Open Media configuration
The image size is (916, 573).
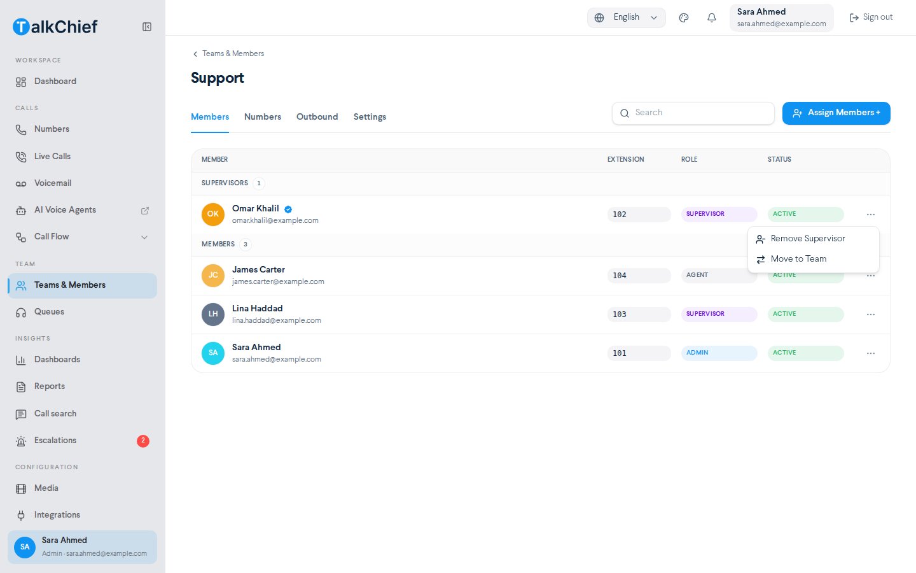tap(82, 488)
